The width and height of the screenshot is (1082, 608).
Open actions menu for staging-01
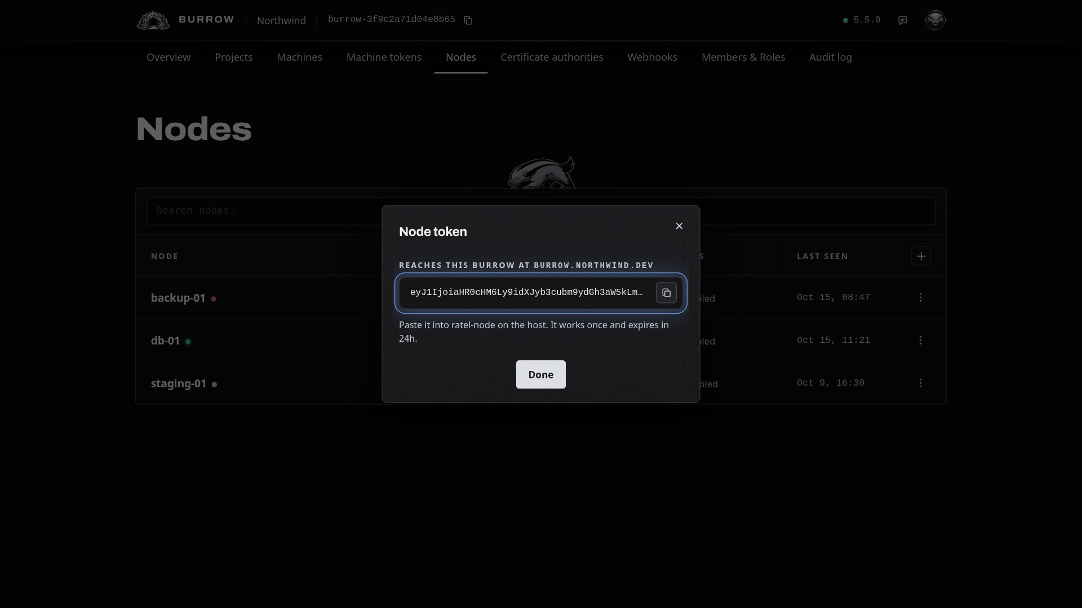coord(920,383)
